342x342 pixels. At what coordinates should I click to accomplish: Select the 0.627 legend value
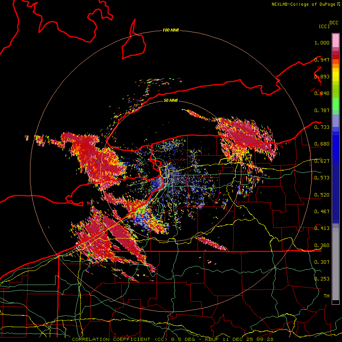tap(322, 161)
